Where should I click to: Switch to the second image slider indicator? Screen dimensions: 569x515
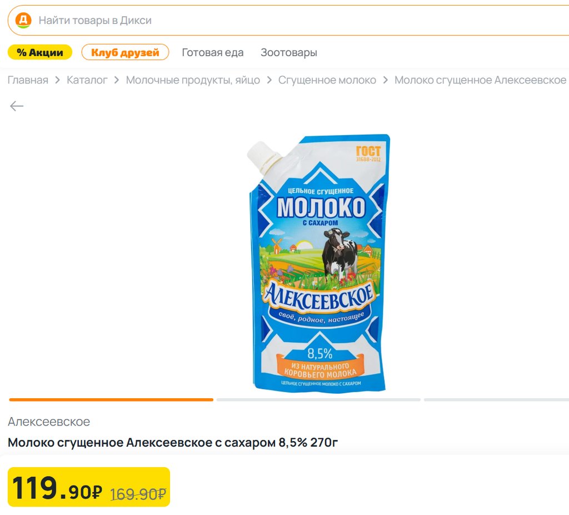(x=318, y=399)
